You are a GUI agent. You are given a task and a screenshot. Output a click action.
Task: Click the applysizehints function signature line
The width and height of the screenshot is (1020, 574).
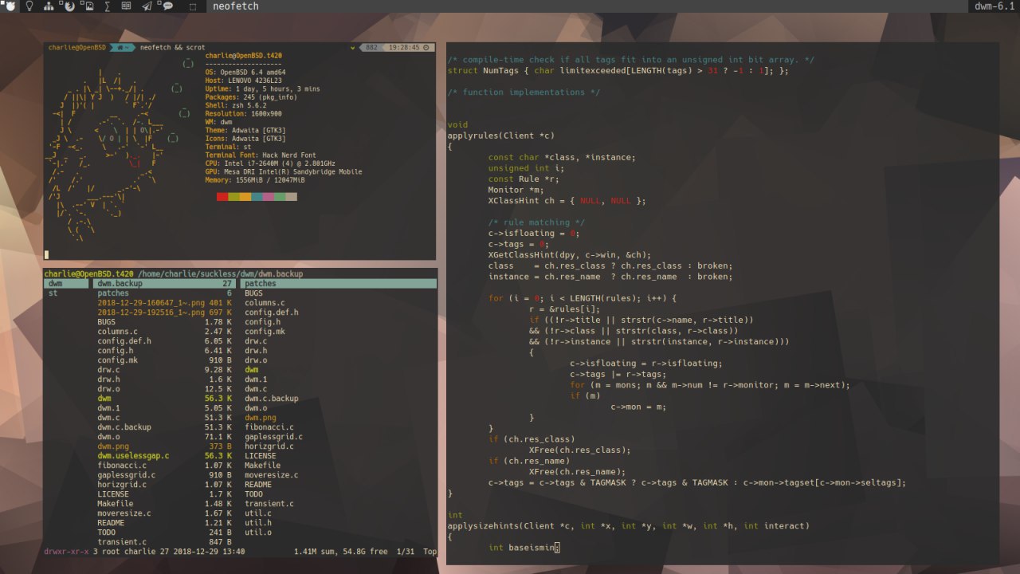(x=628, y=526)
